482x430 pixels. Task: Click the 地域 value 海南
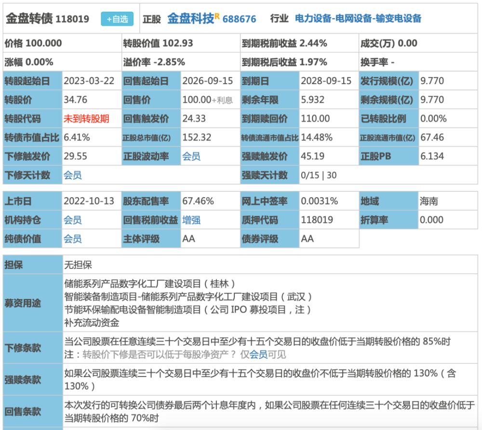[x=429, y=201]
